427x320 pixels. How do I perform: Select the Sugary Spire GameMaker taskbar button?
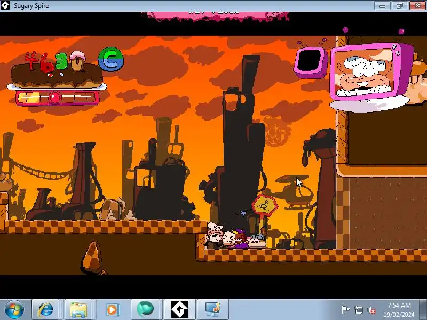point(180,310)
